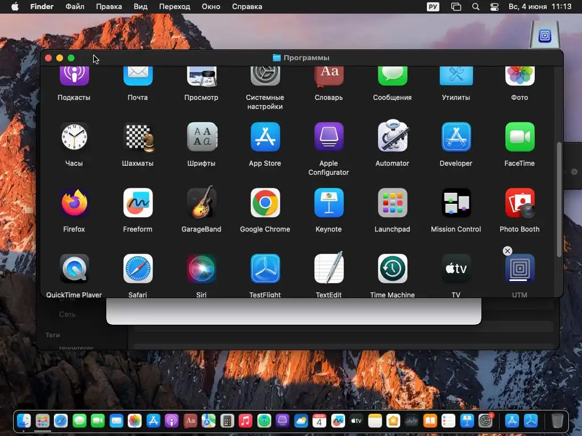Select the Automator app icon
This screenshot has height=436, width=582.
click(x=392, y=136)
